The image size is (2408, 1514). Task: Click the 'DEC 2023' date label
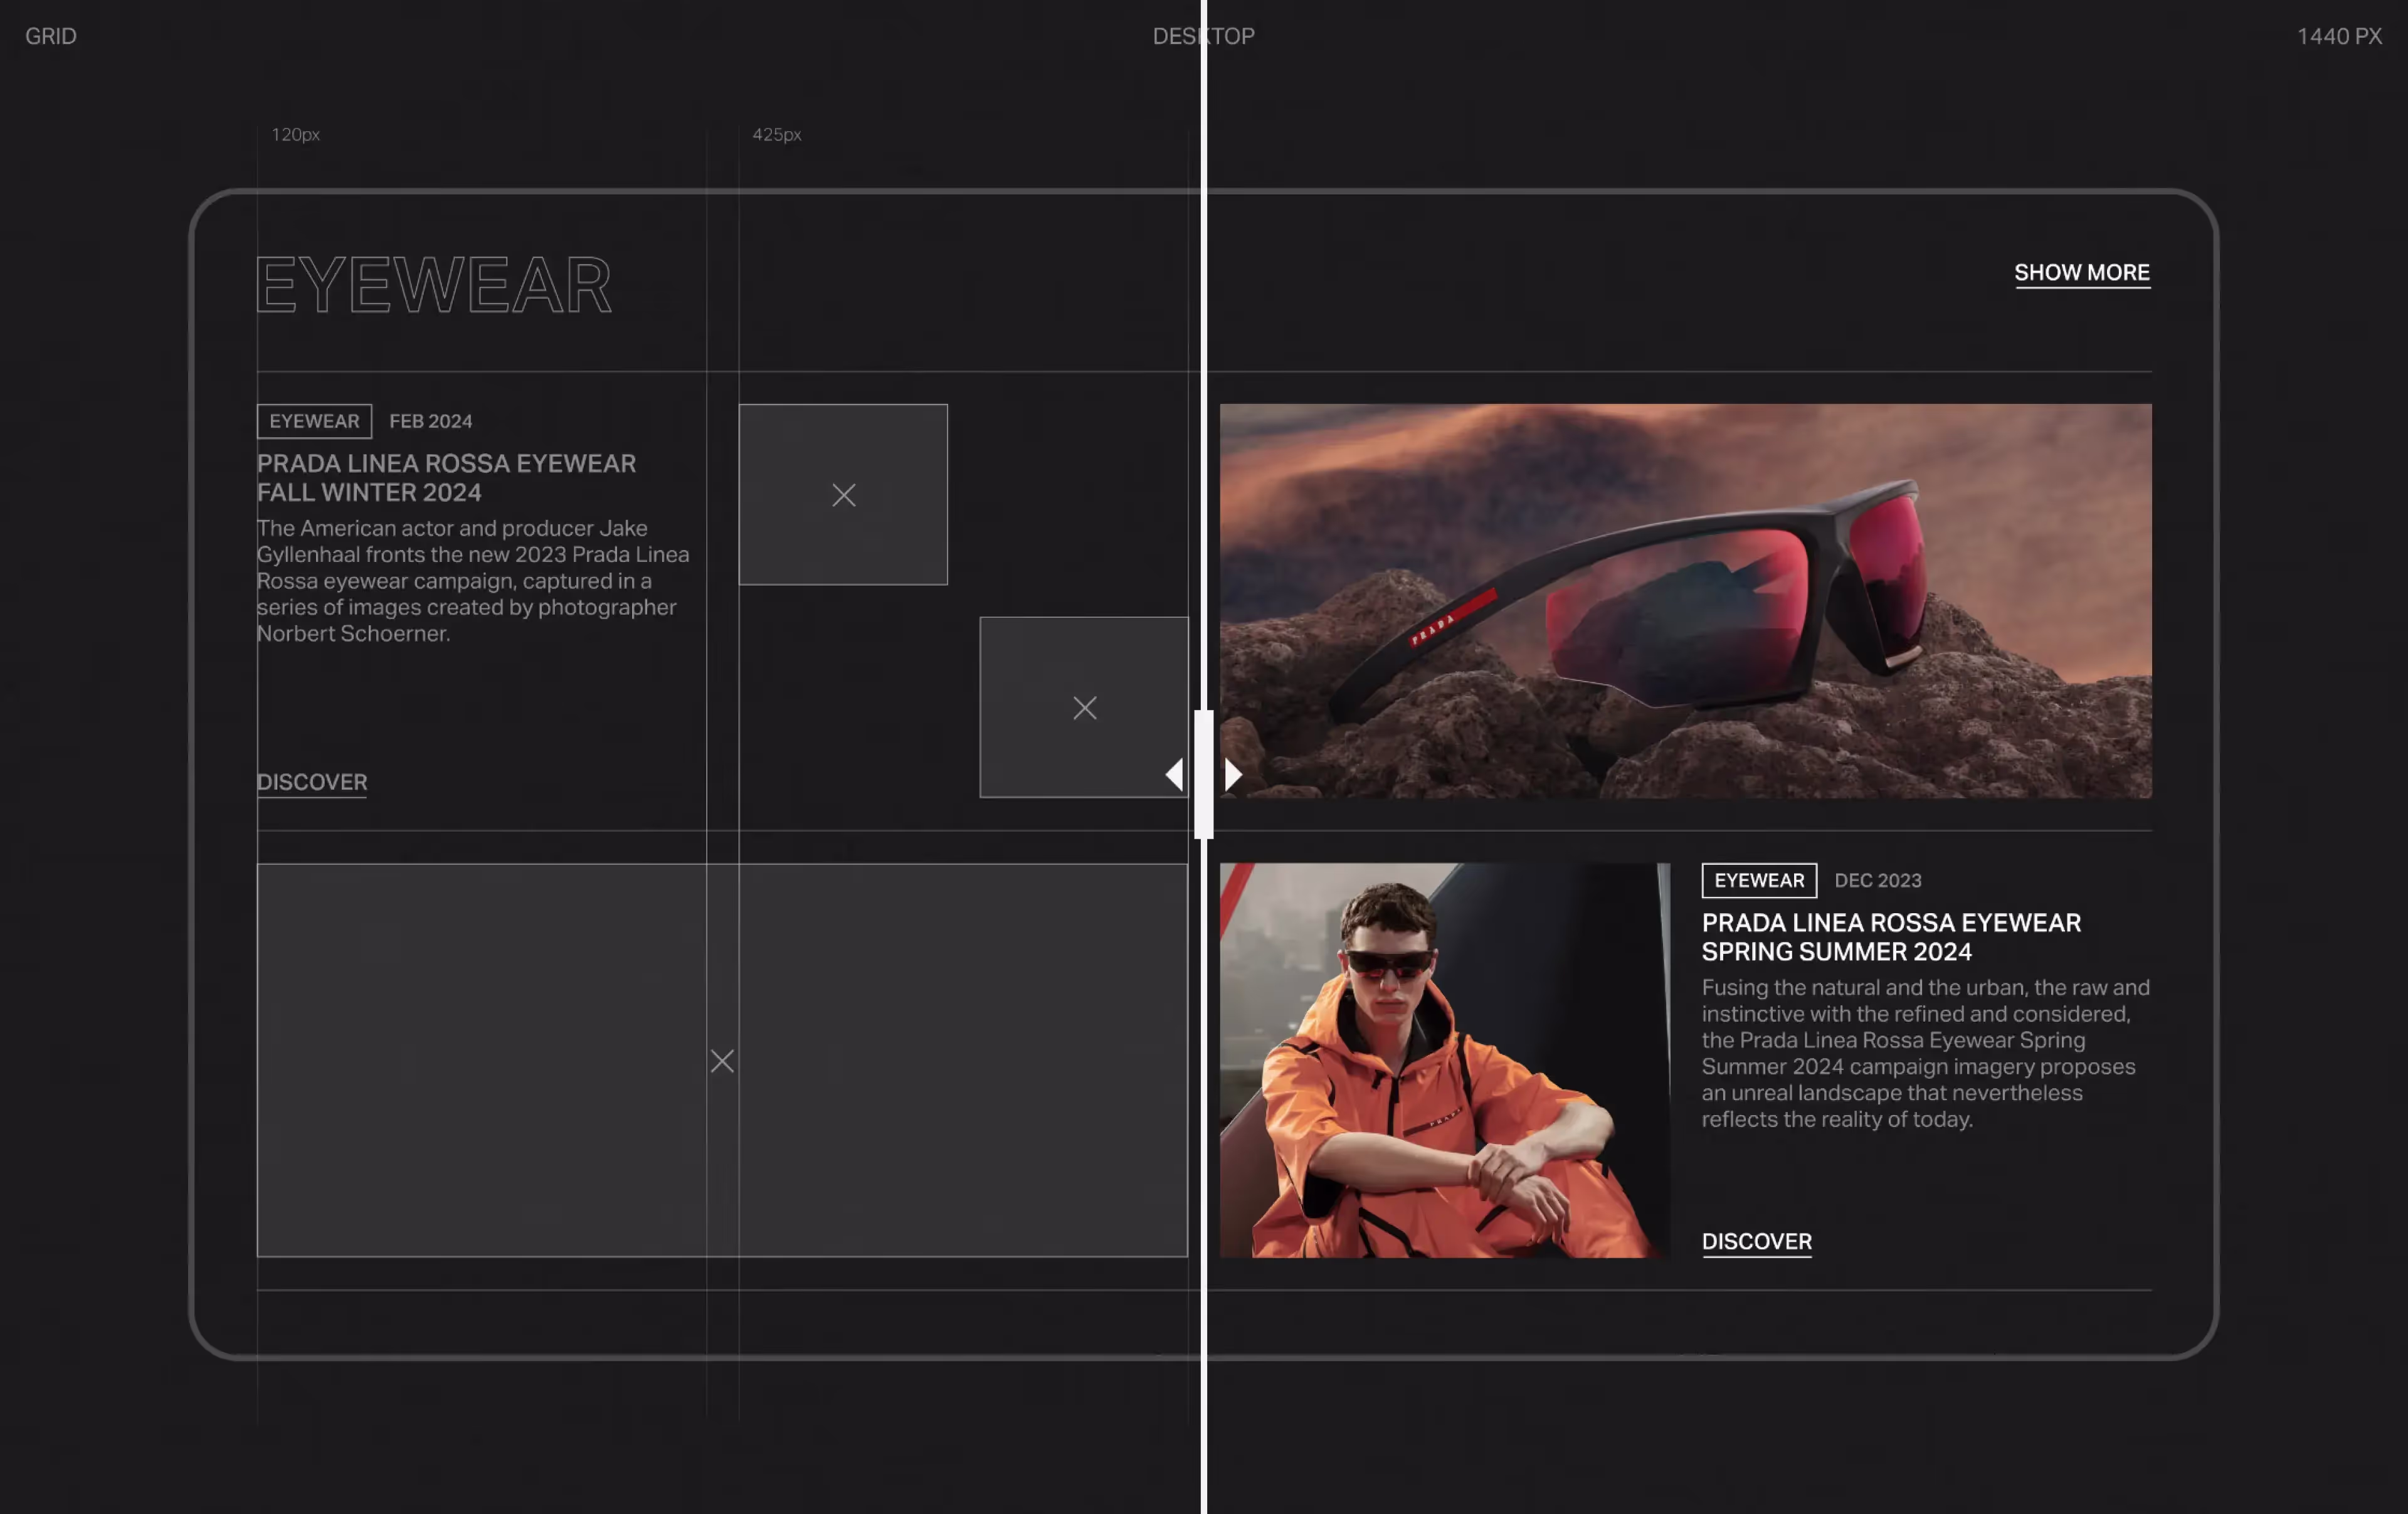point(1877,880)
